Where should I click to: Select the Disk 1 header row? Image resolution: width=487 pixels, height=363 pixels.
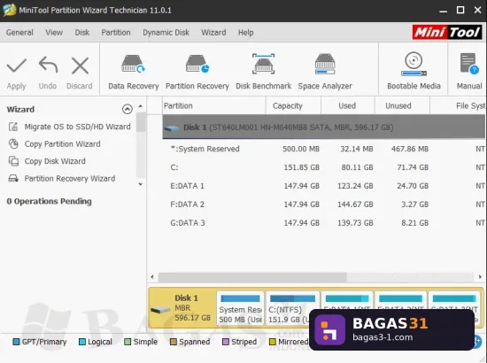point(323,127)
